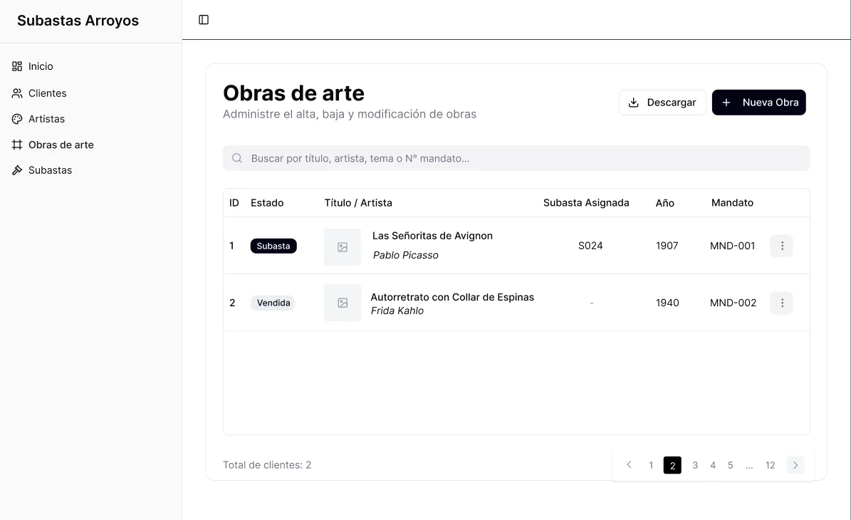Screen dimensions: 851x520
Task: Click artist name Pablo Picasso
Action: click(x=405, y=255)
